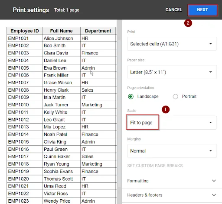Click the name Bob Smith
The height and width of the screenshot is (204, 222).
click(55, 45)
